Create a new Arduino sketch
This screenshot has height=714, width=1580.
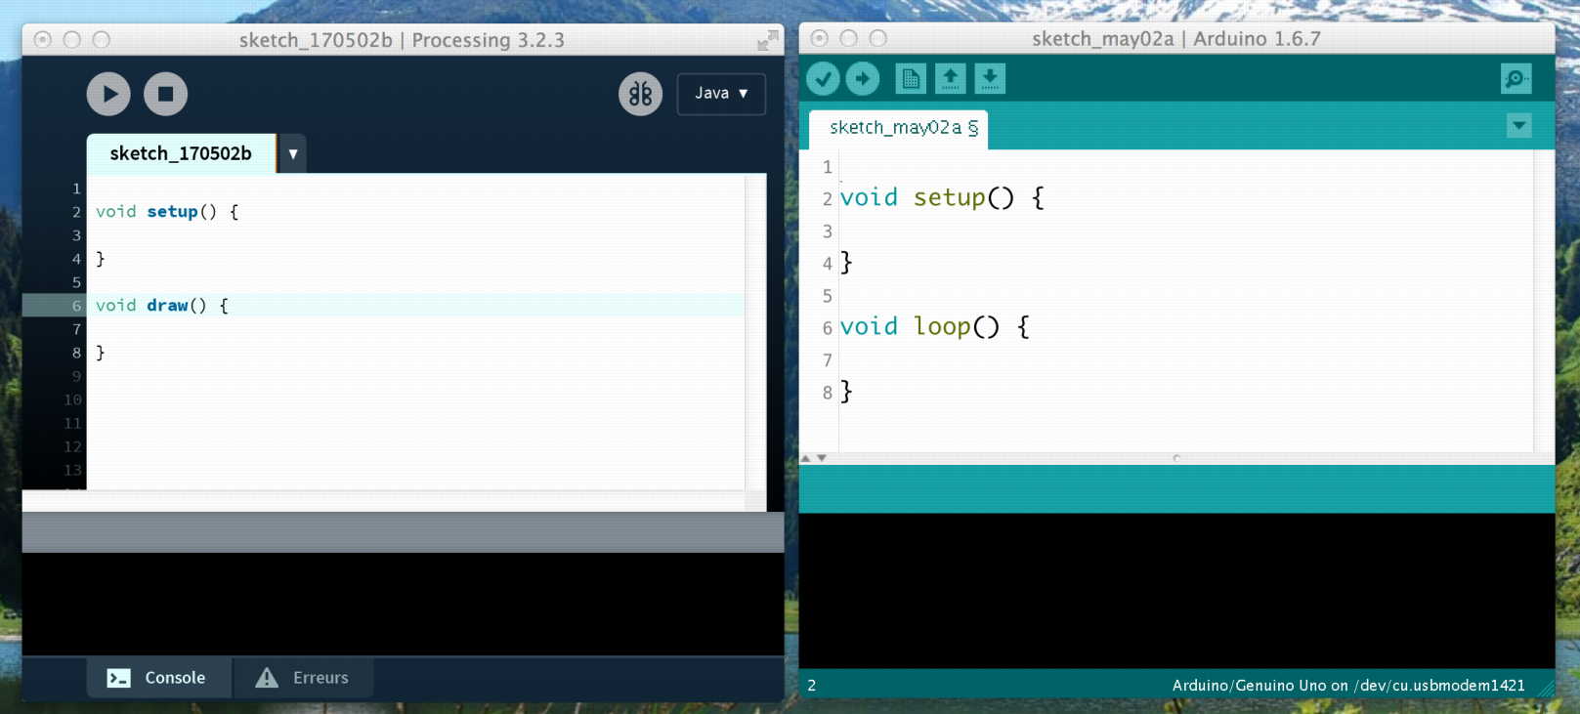coord(911,78)
